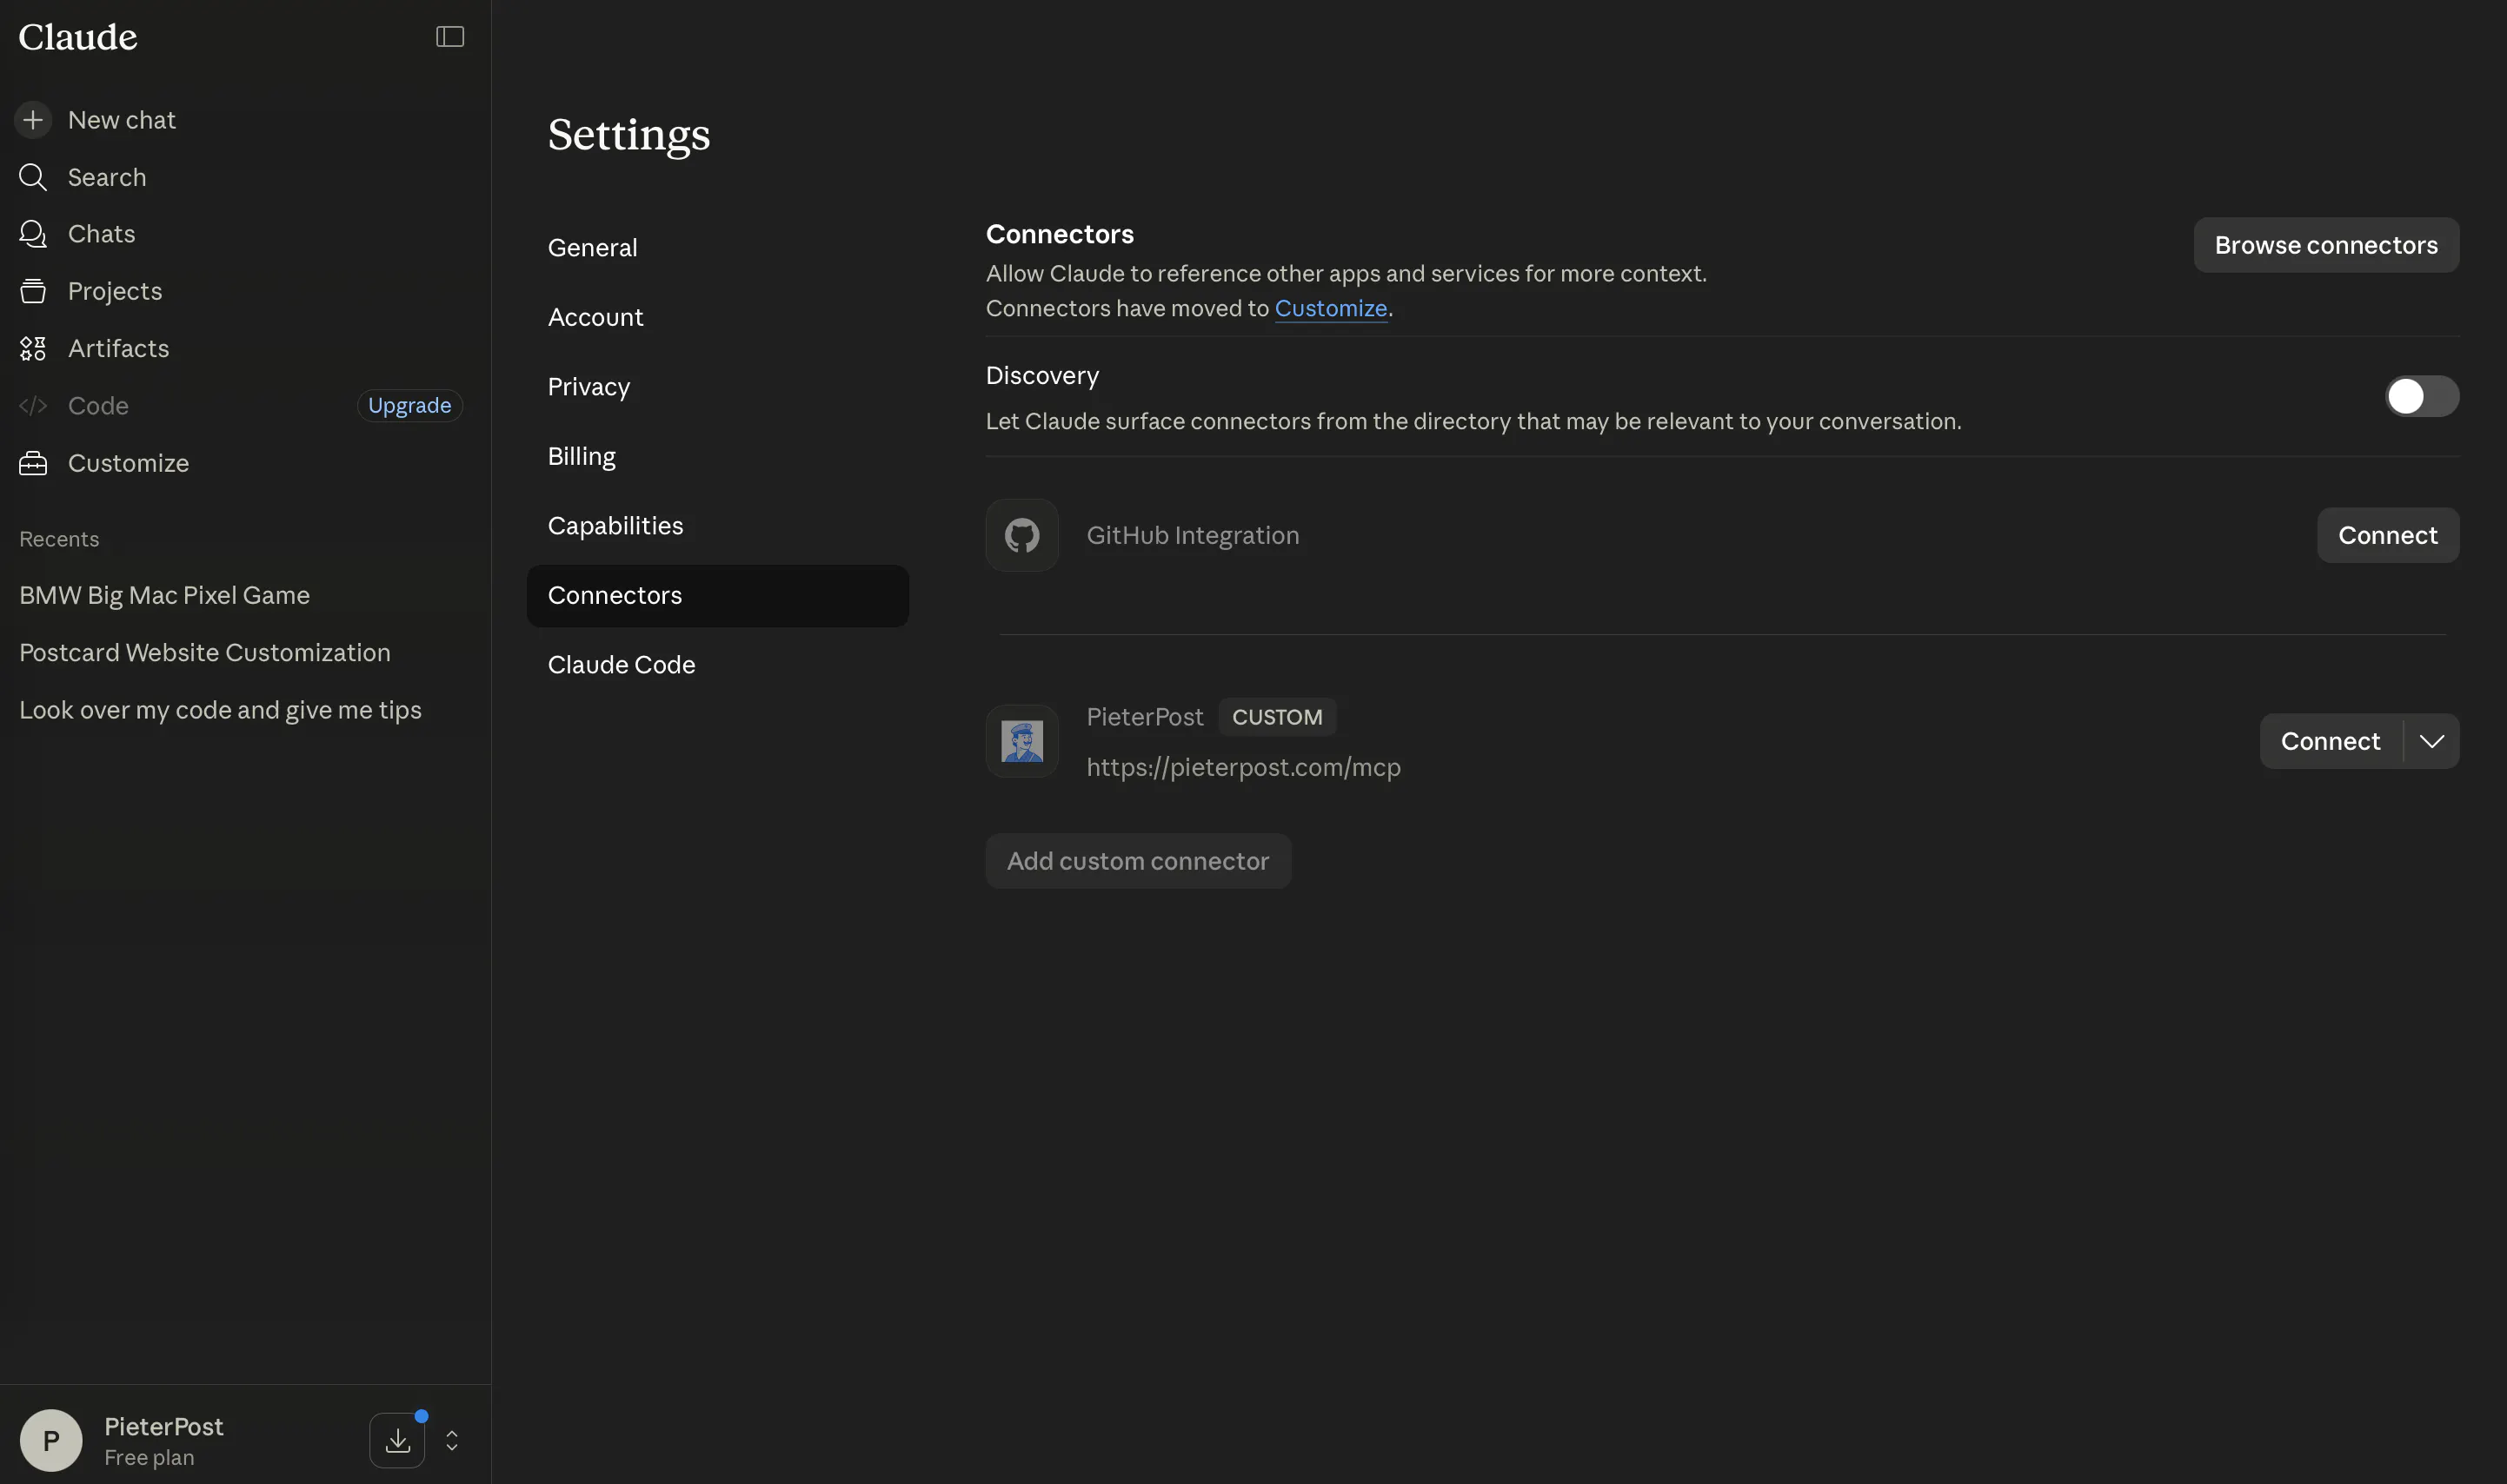The image size is (2507, 1484).
Task: Open Claude Code settings tab
Action: pos(717,665)
